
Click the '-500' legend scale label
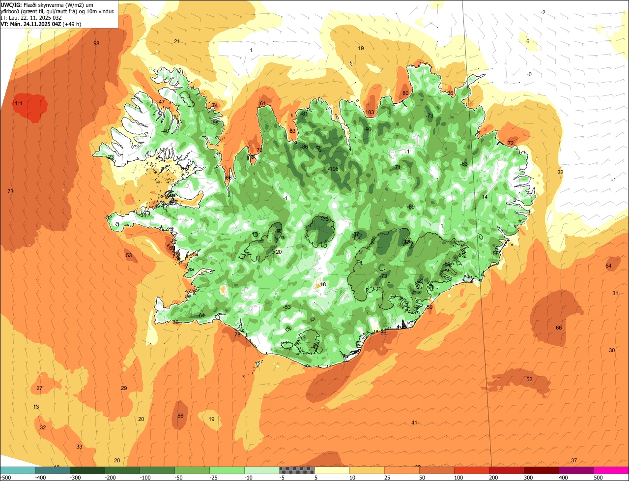6,478
